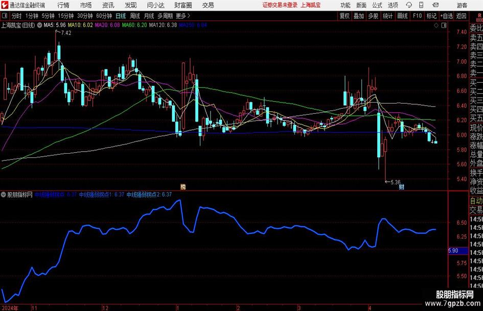The image size is (483, 311).
Task: Switch to 周线 weekly timeframe
Action: click(135, 16)
